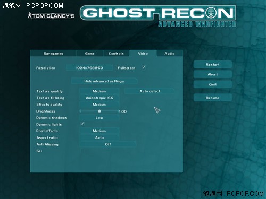The height and width of the screenshot is (199, 266).
Task: Click the SLI label
Action: click(x=39, y=151)
